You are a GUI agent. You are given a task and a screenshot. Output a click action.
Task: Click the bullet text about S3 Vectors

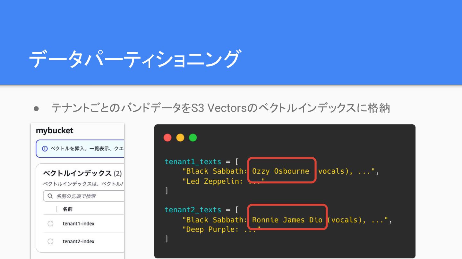click(220, 108)
